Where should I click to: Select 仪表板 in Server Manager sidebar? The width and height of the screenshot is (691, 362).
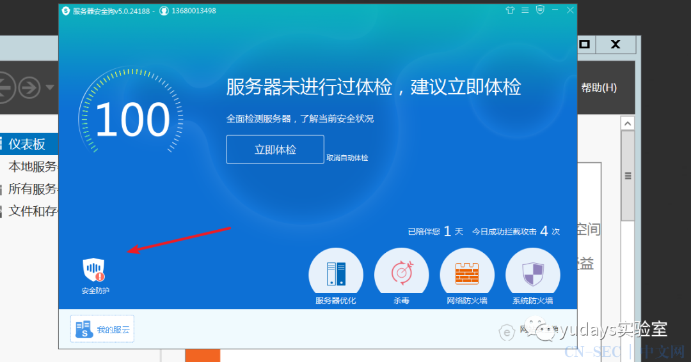(29, 144)
